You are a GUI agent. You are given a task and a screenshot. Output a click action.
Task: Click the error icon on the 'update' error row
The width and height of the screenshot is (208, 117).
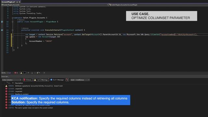pyautogui.click(x=6, y=108)
